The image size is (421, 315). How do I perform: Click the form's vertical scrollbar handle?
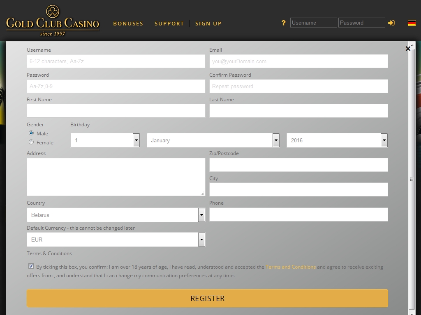point(412,179)
